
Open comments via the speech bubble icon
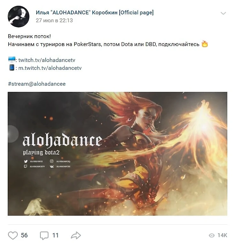[44, 235]
